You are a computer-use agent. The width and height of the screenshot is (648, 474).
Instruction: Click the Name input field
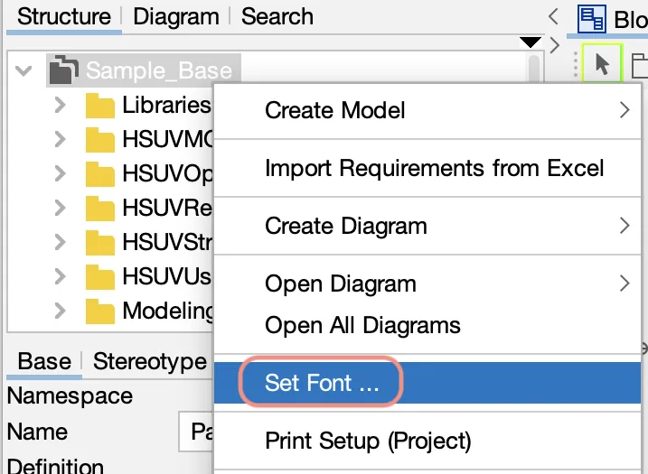(x=197, y=432)
